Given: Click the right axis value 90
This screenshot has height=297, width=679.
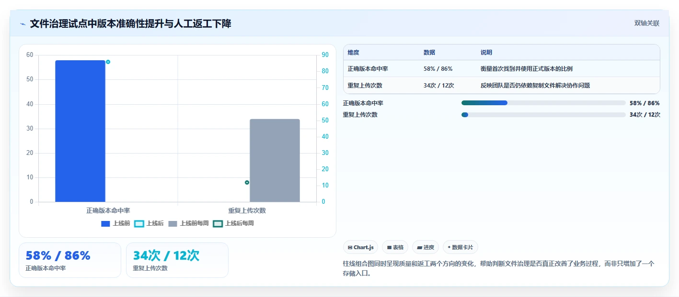Looking at the screenshot, I should point(325,55).
